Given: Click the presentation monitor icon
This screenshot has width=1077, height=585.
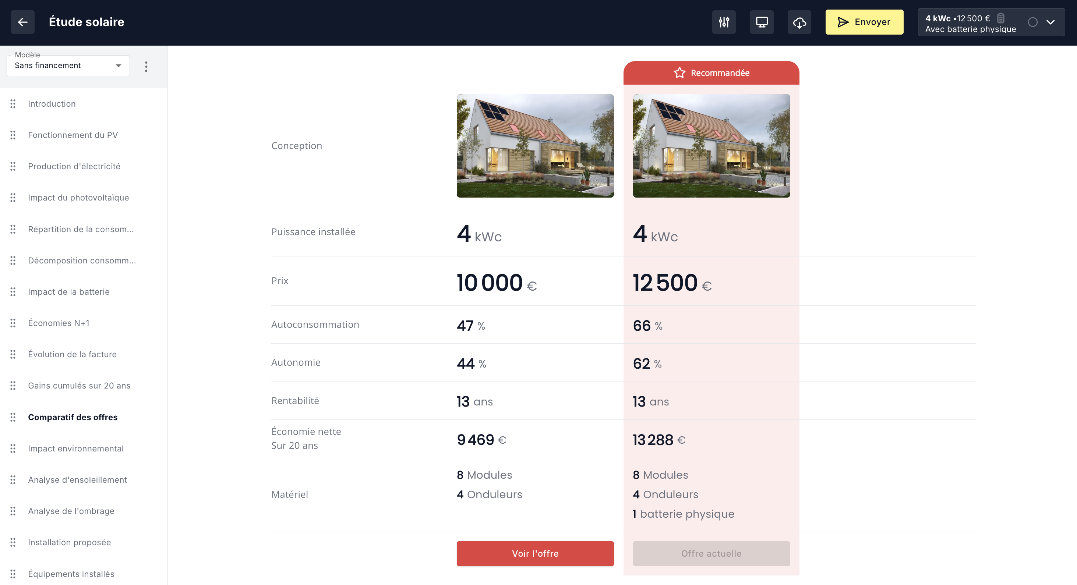Looking at the screenshot, I should tap(761, 22).
